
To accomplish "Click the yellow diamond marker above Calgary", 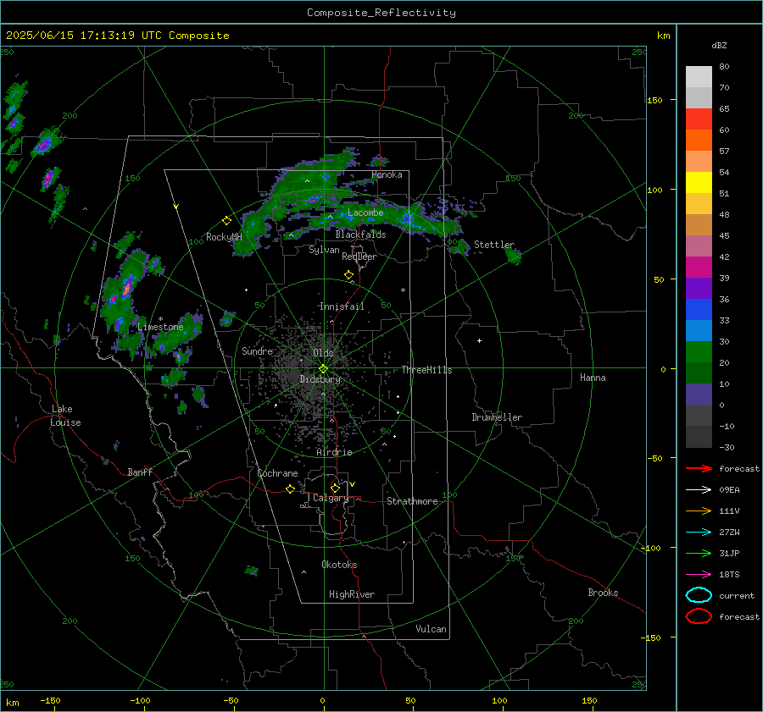I will point(335,488).
